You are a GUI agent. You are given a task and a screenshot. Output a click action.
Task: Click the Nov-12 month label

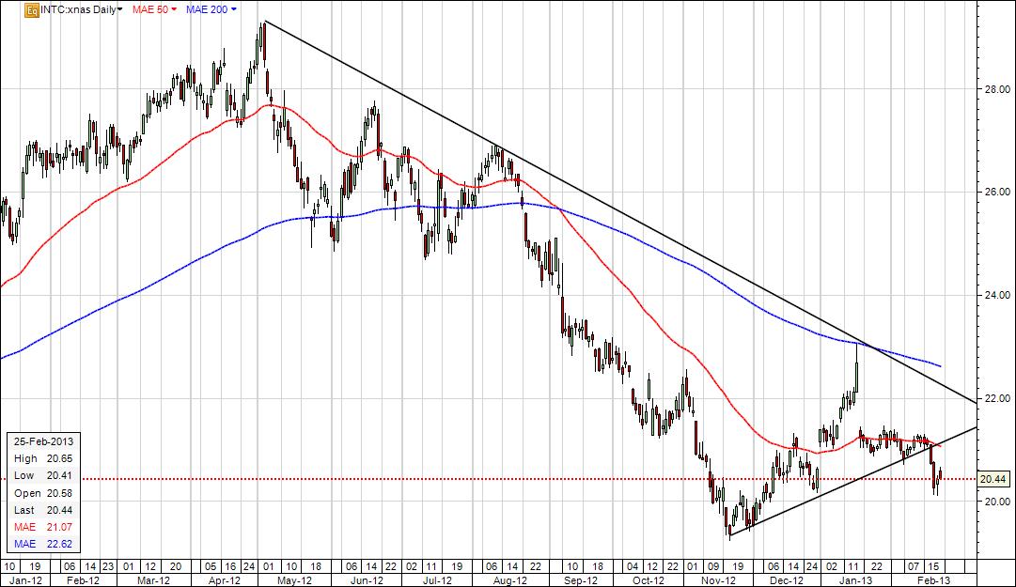[x=719, y=579]
